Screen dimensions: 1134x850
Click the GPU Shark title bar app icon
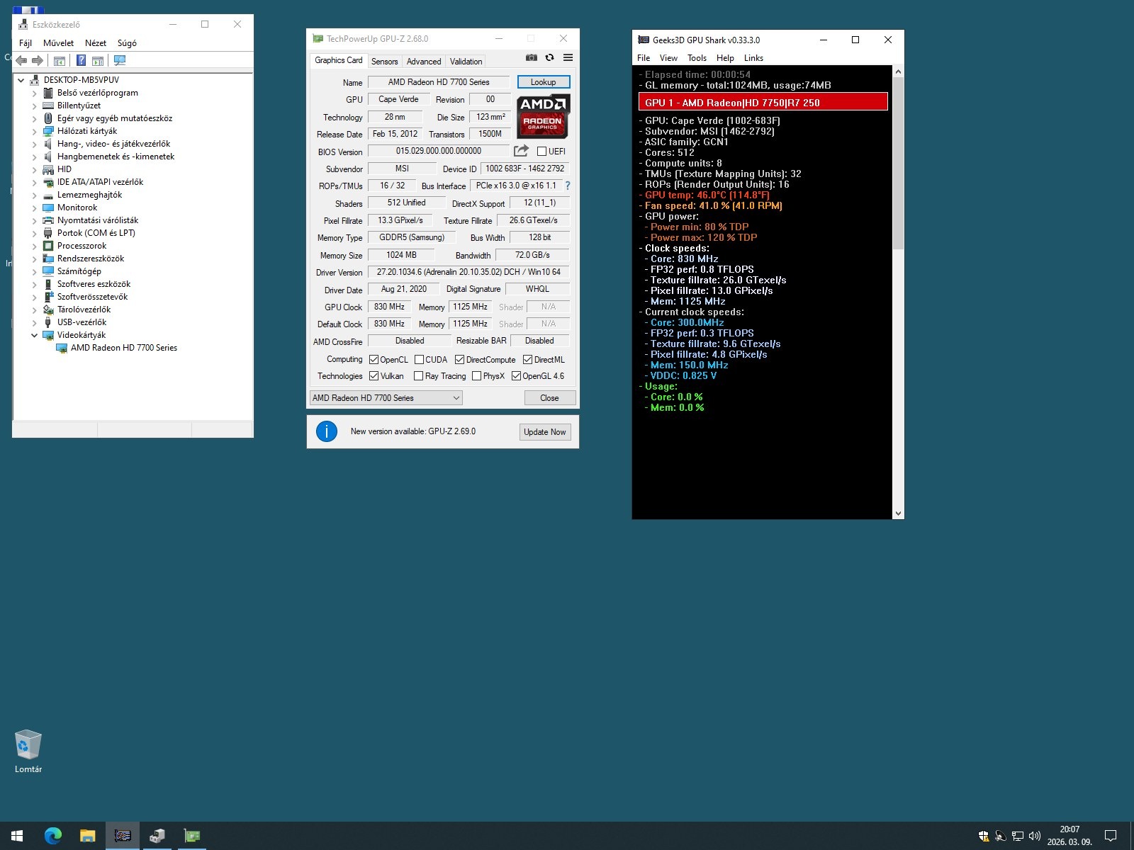644,40
